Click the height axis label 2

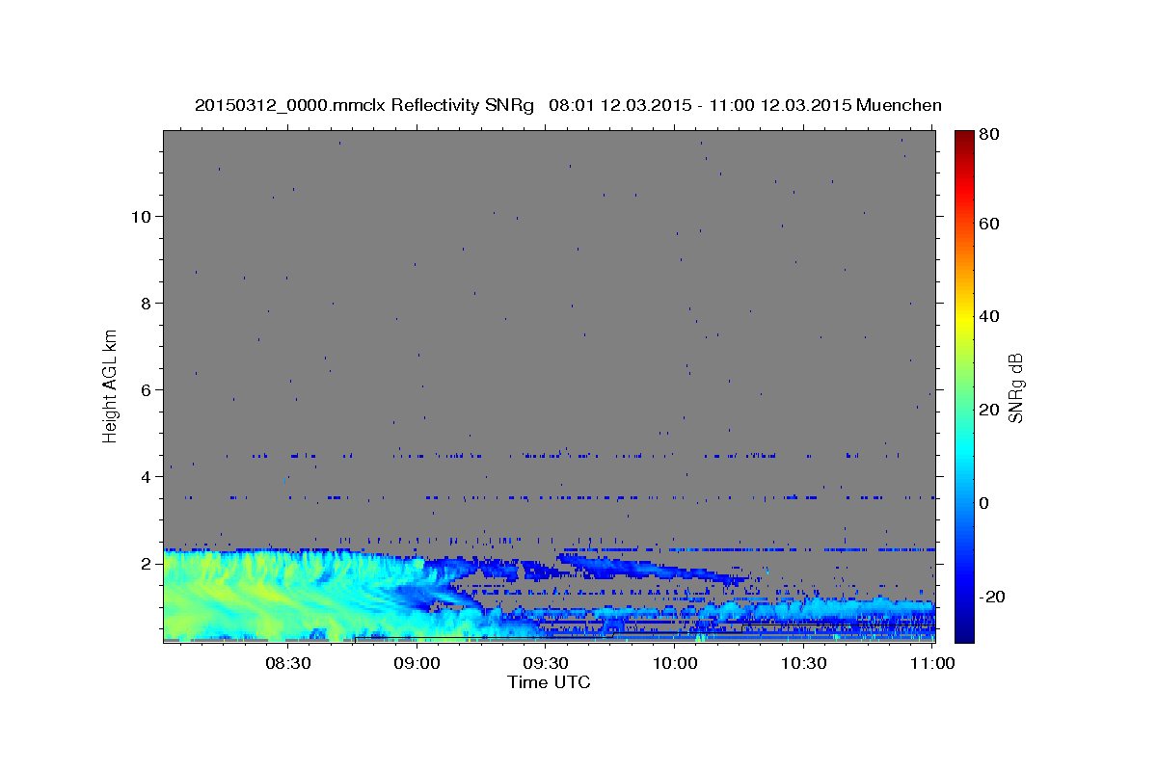pos(144,563)
